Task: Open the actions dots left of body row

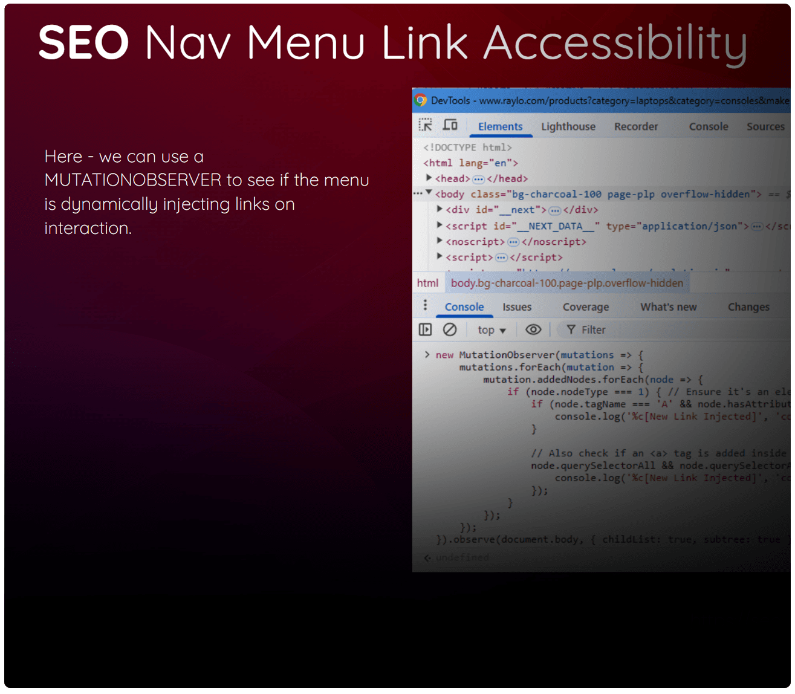Action: (x=417, y=193)
